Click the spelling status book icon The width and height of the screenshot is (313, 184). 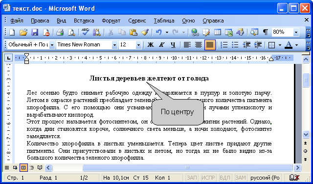[x=294, y=177]
